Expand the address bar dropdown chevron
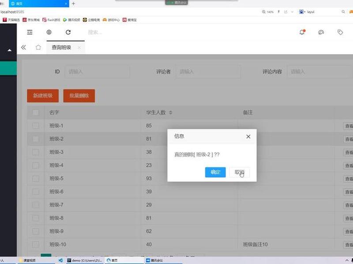Viewport: 353px width, 264px height. click(292, 12)
